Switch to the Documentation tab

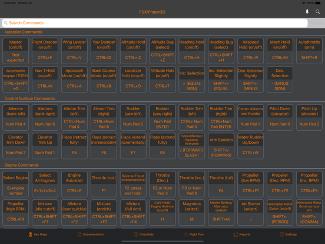(x=91, y=235)
